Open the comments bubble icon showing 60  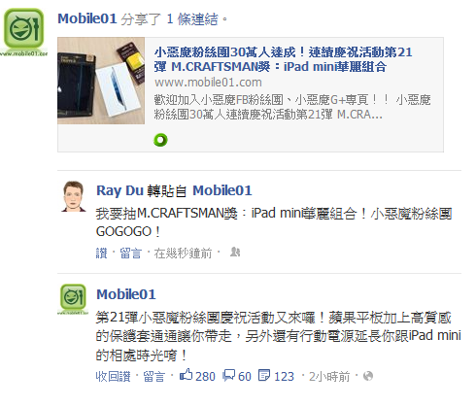(x=229, y=375)
